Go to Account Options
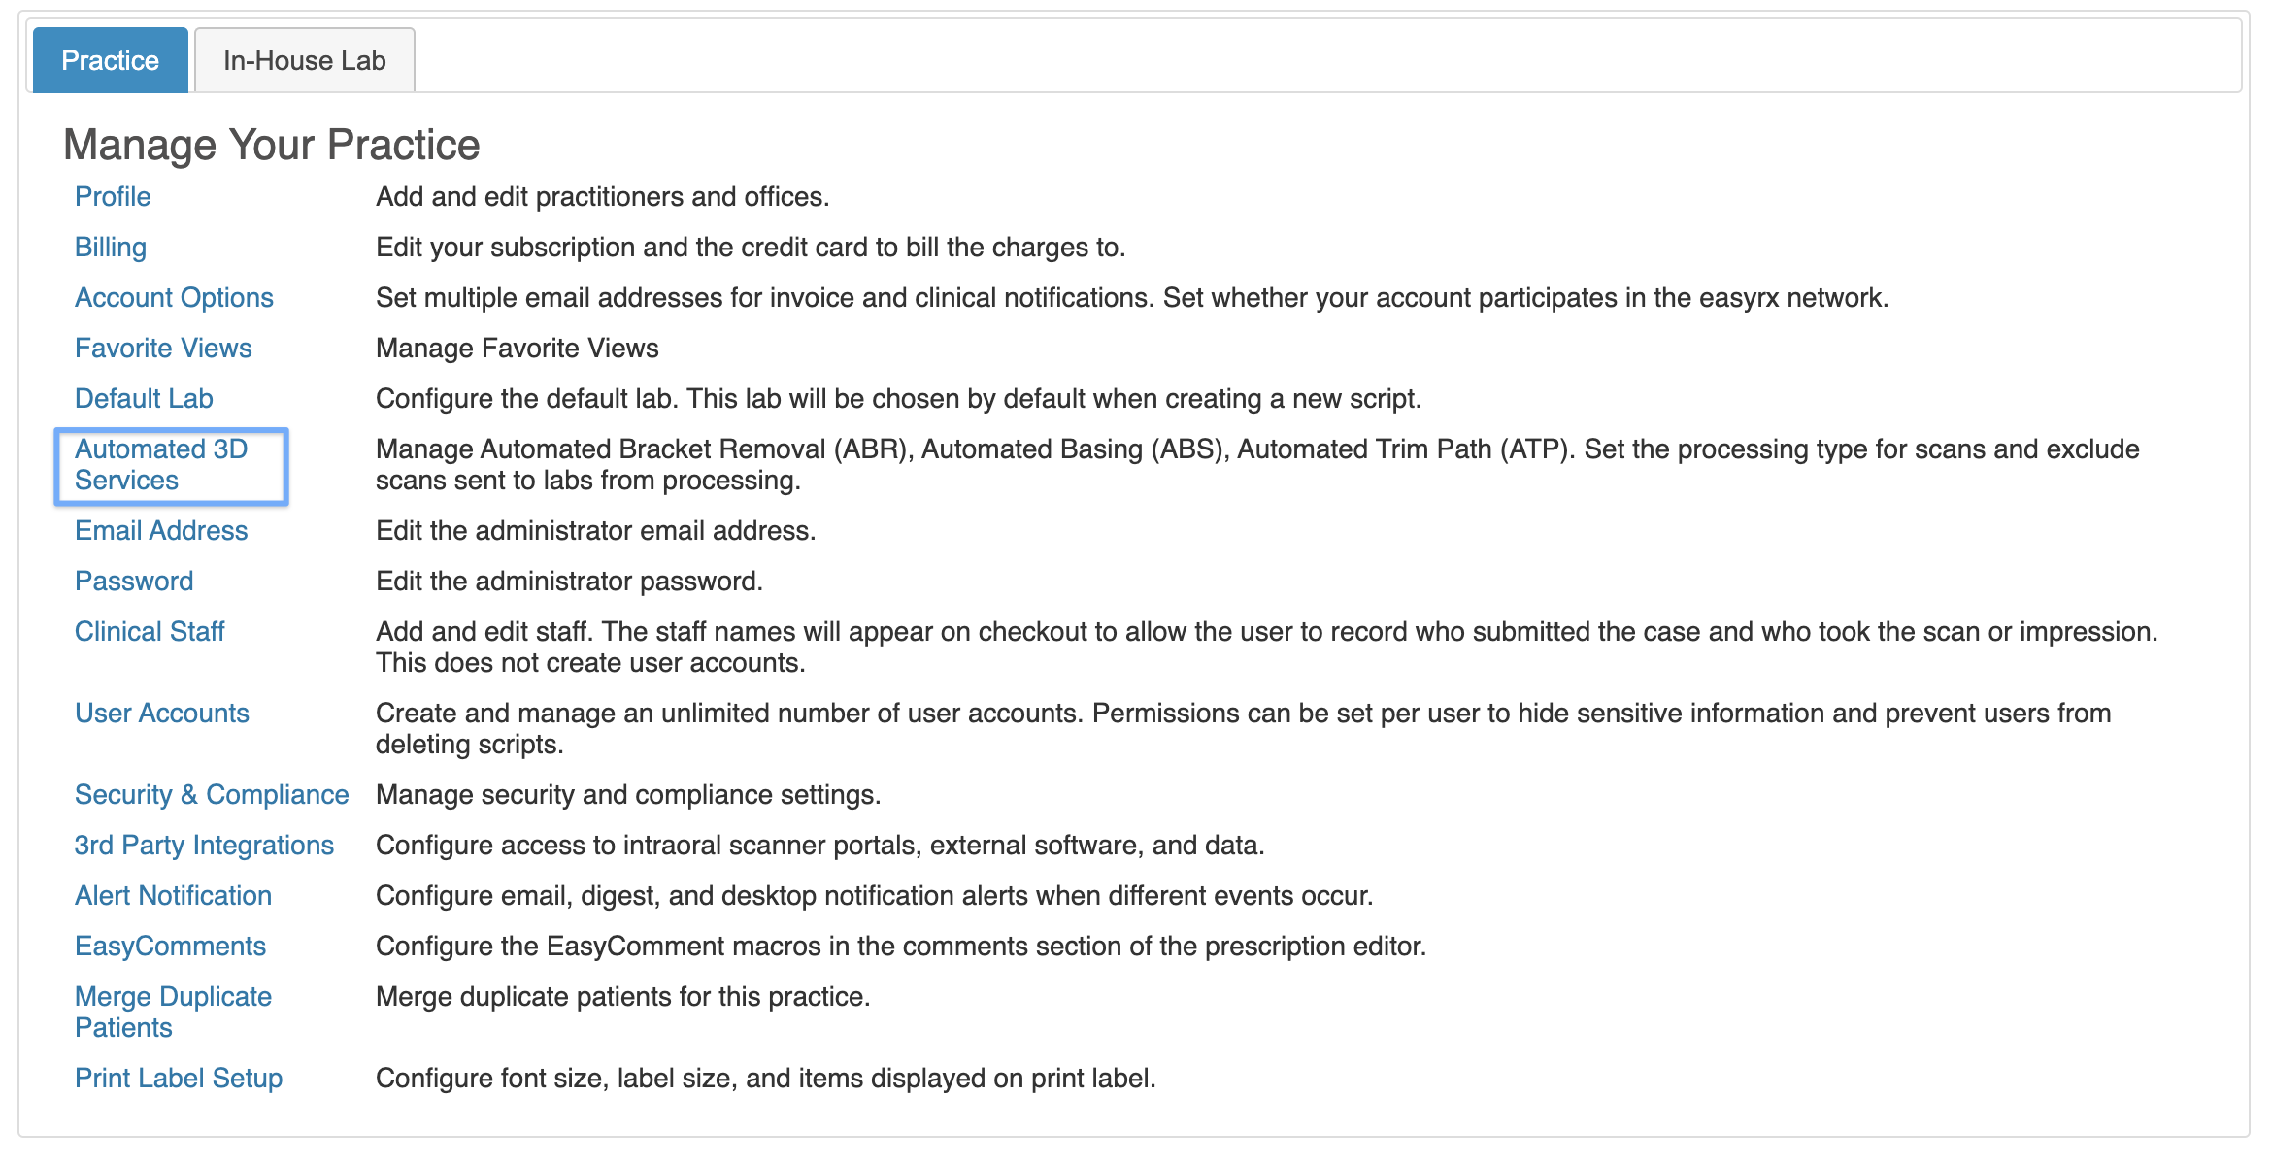2272x1163 pixels. coord(174,297)
